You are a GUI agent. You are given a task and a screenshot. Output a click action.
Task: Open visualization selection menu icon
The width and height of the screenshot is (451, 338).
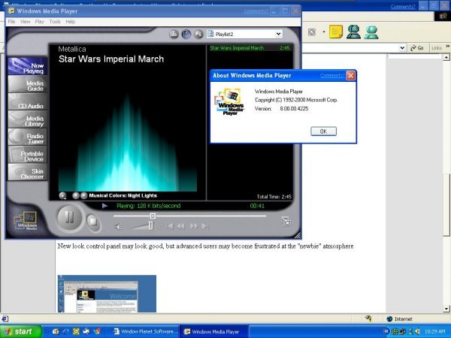pyautogui.click(x=63, y=195)
